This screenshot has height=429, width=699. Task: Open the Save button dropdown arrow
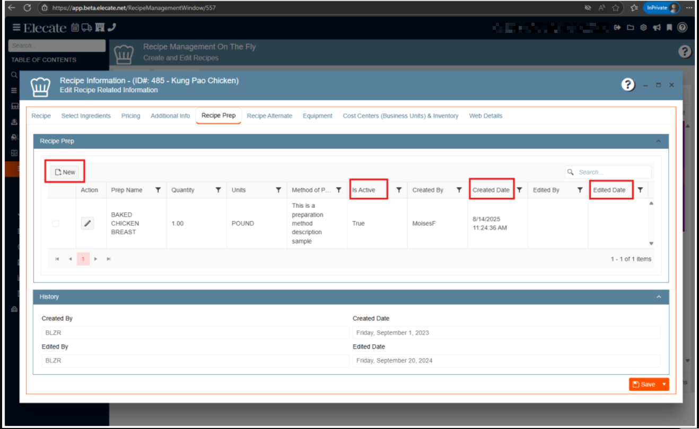(x=664, y=384)
